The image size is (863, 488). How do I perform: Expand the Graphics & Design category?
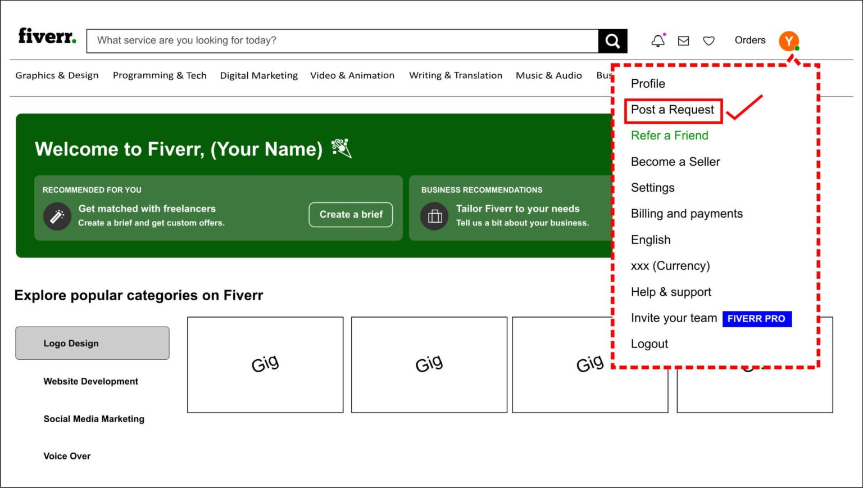click(57, 75)
